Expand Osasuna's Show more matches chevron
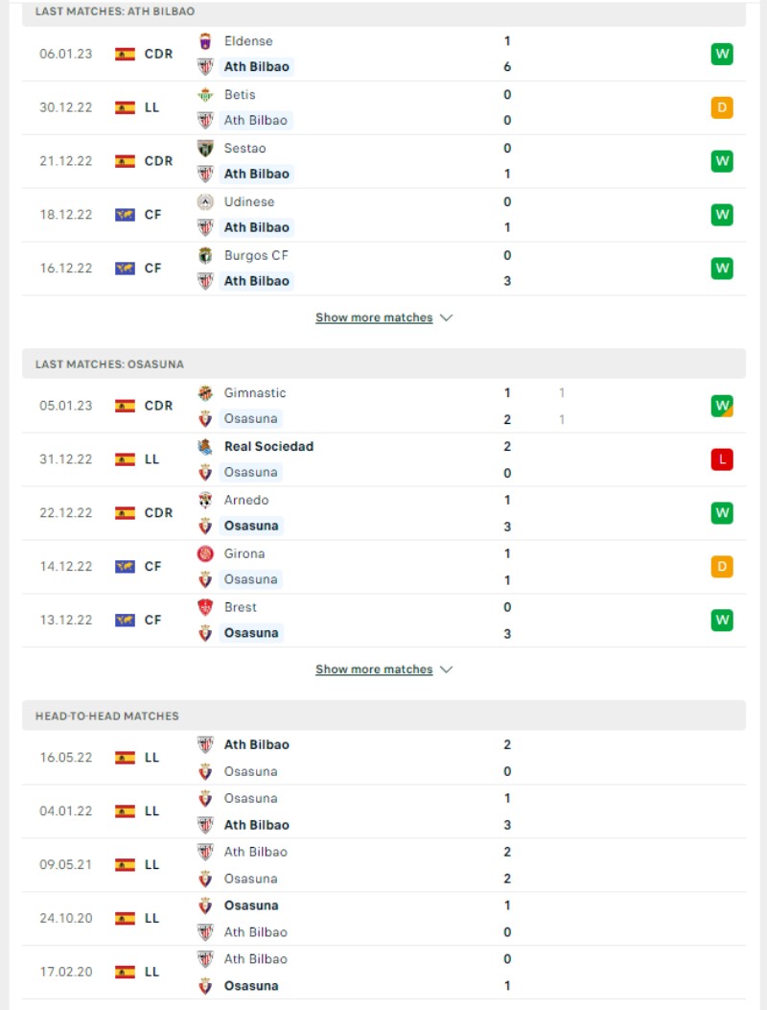This screenshot has height=1010, width=767. click(446, 669)
